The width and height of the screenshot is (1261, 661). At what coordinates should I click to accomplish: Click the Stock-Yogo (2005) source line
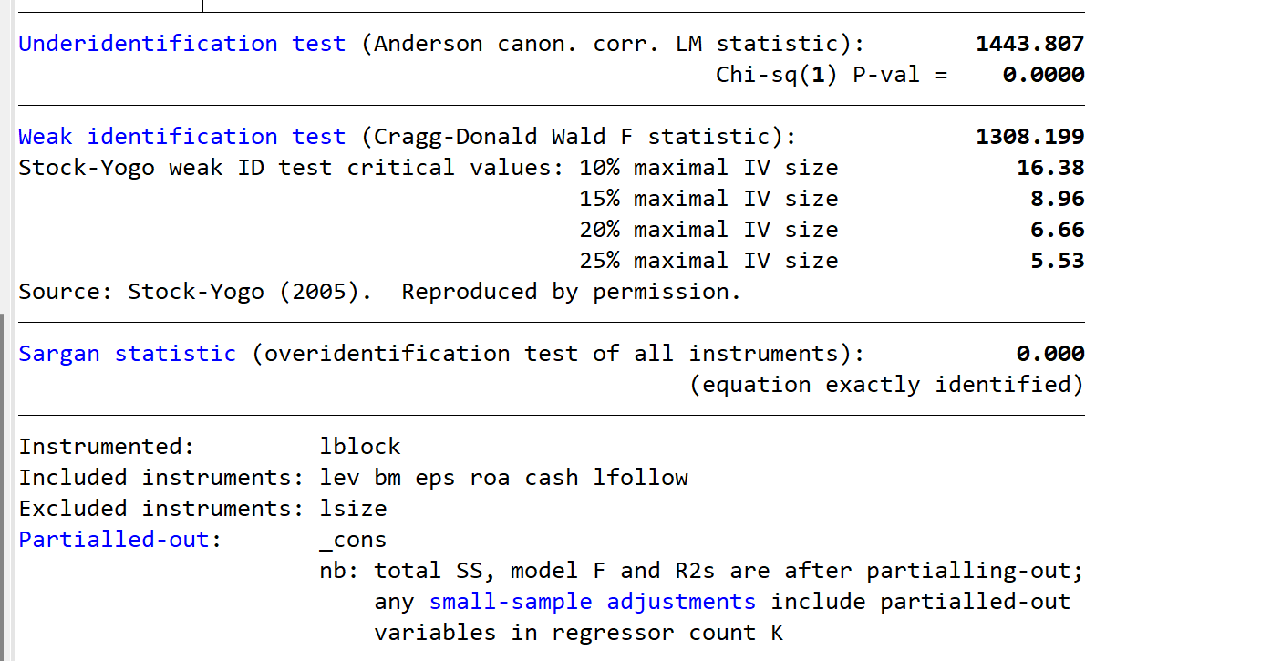[x=379, y=292]
